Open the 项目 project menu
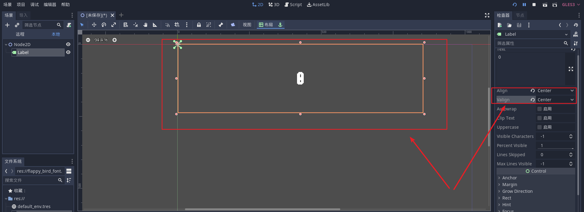Image resolution: width=584 pixels, height=212 pixels. (x=21, y=5)
